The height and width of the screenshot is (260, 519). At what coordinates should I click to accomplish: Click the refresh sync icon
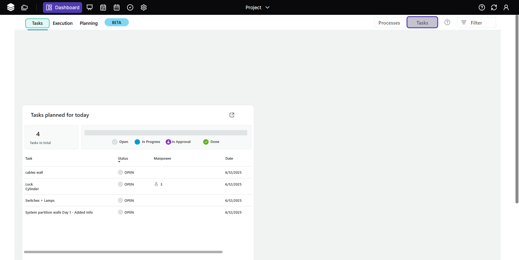(x=494, y=8)
